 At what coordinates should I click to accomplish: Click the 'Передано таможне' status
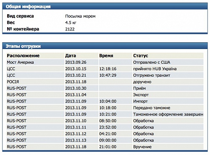152,108
